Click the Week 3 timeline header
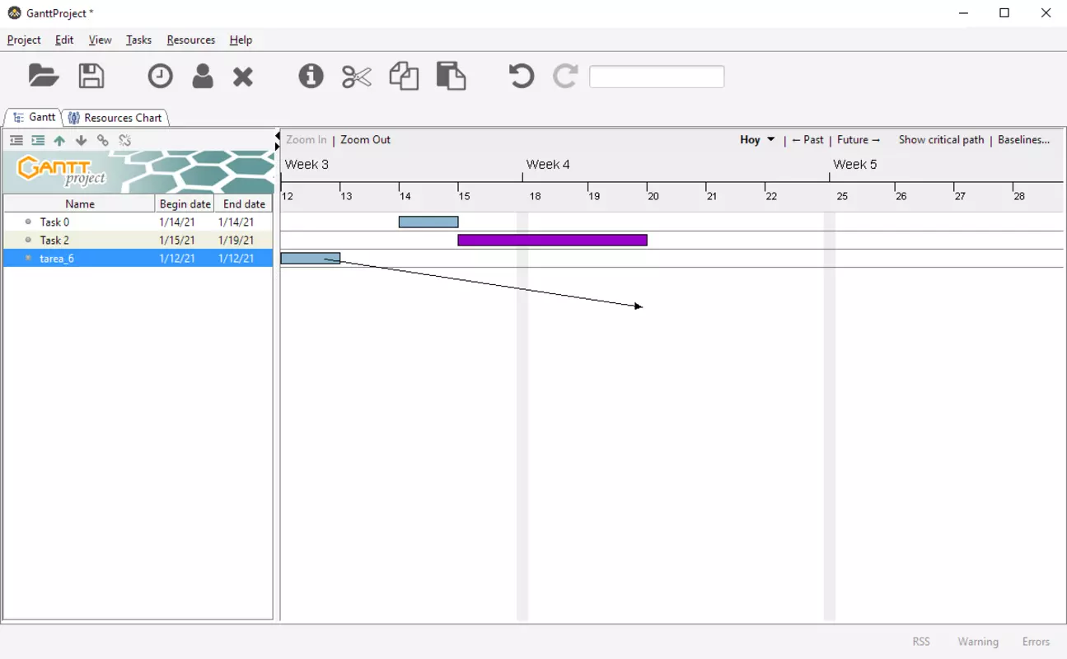1067x659 pixels. [x=307, y=165]
